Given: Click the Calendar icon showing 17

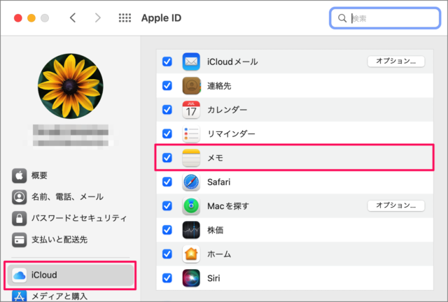Looking at the screenshot, I should 191,110.
